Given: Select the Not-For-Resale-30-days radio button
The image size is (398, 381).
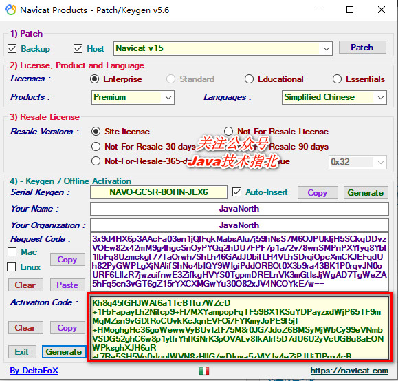Looking at the screenshot, I should point(96,147).
